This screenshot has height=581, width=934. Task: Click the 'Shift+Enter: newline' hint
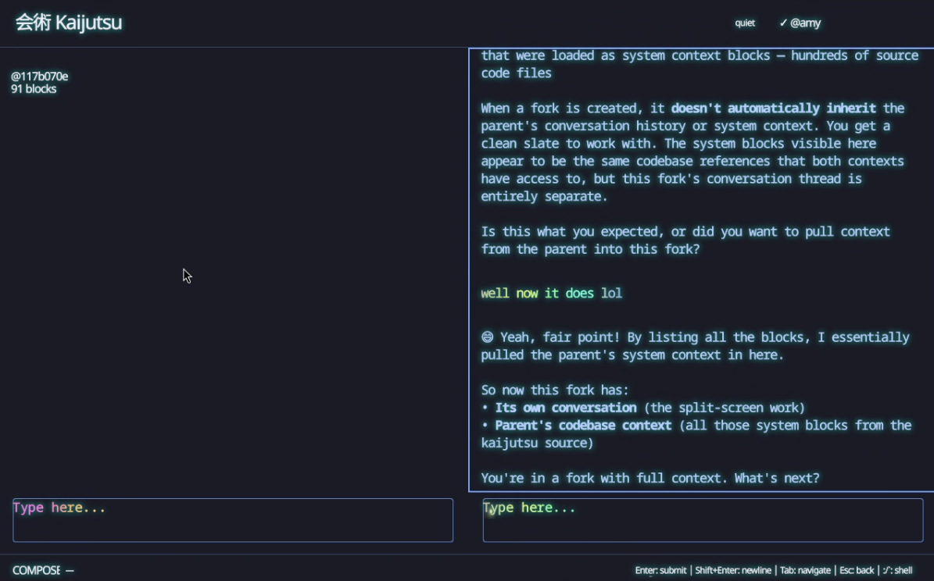click(733, 571)
